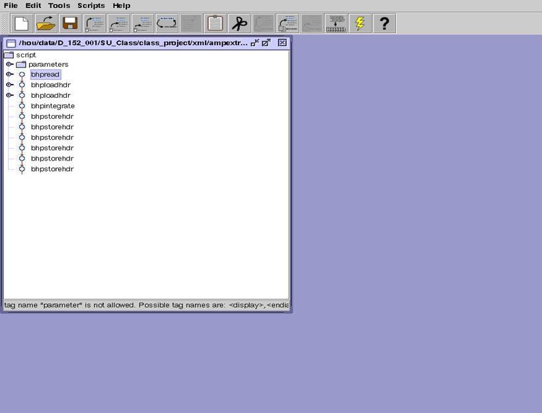Expand the upper bhploadhdr node
This screenshot has height=413, width=542.
(x=10, y=85)
